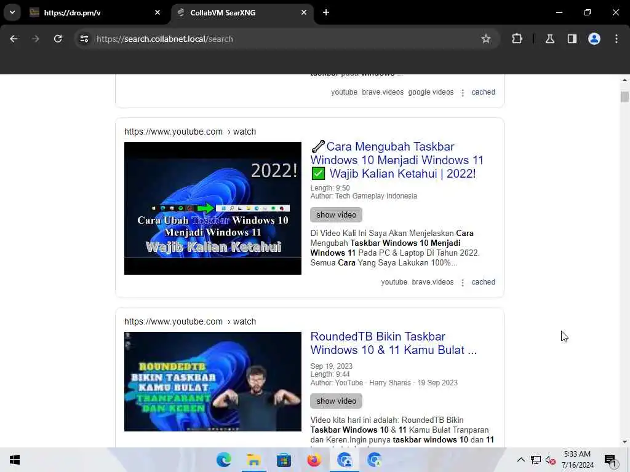This screenshot has height=472, width=630.
Task: Open the rightmost Chrome taskbar icon
Action: pos(375,460)
